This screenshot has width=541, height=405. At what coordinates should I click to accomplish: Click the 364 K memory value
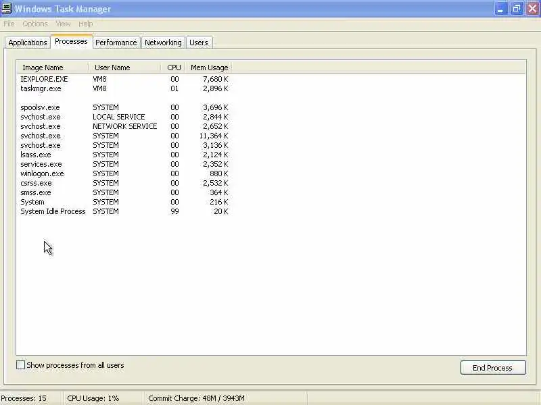218,192
